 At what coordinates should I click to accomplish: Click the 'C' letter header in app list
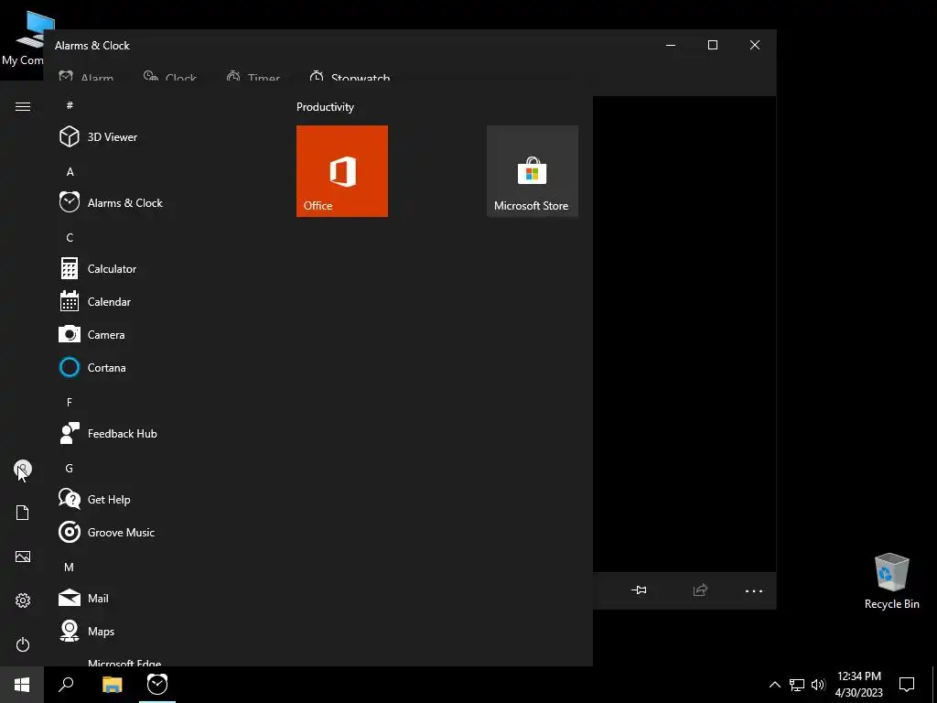click(70, 237)
